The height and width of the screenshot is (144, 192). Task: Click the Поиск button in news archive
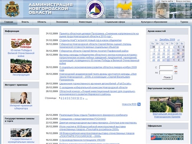click(x=167, y=78)
